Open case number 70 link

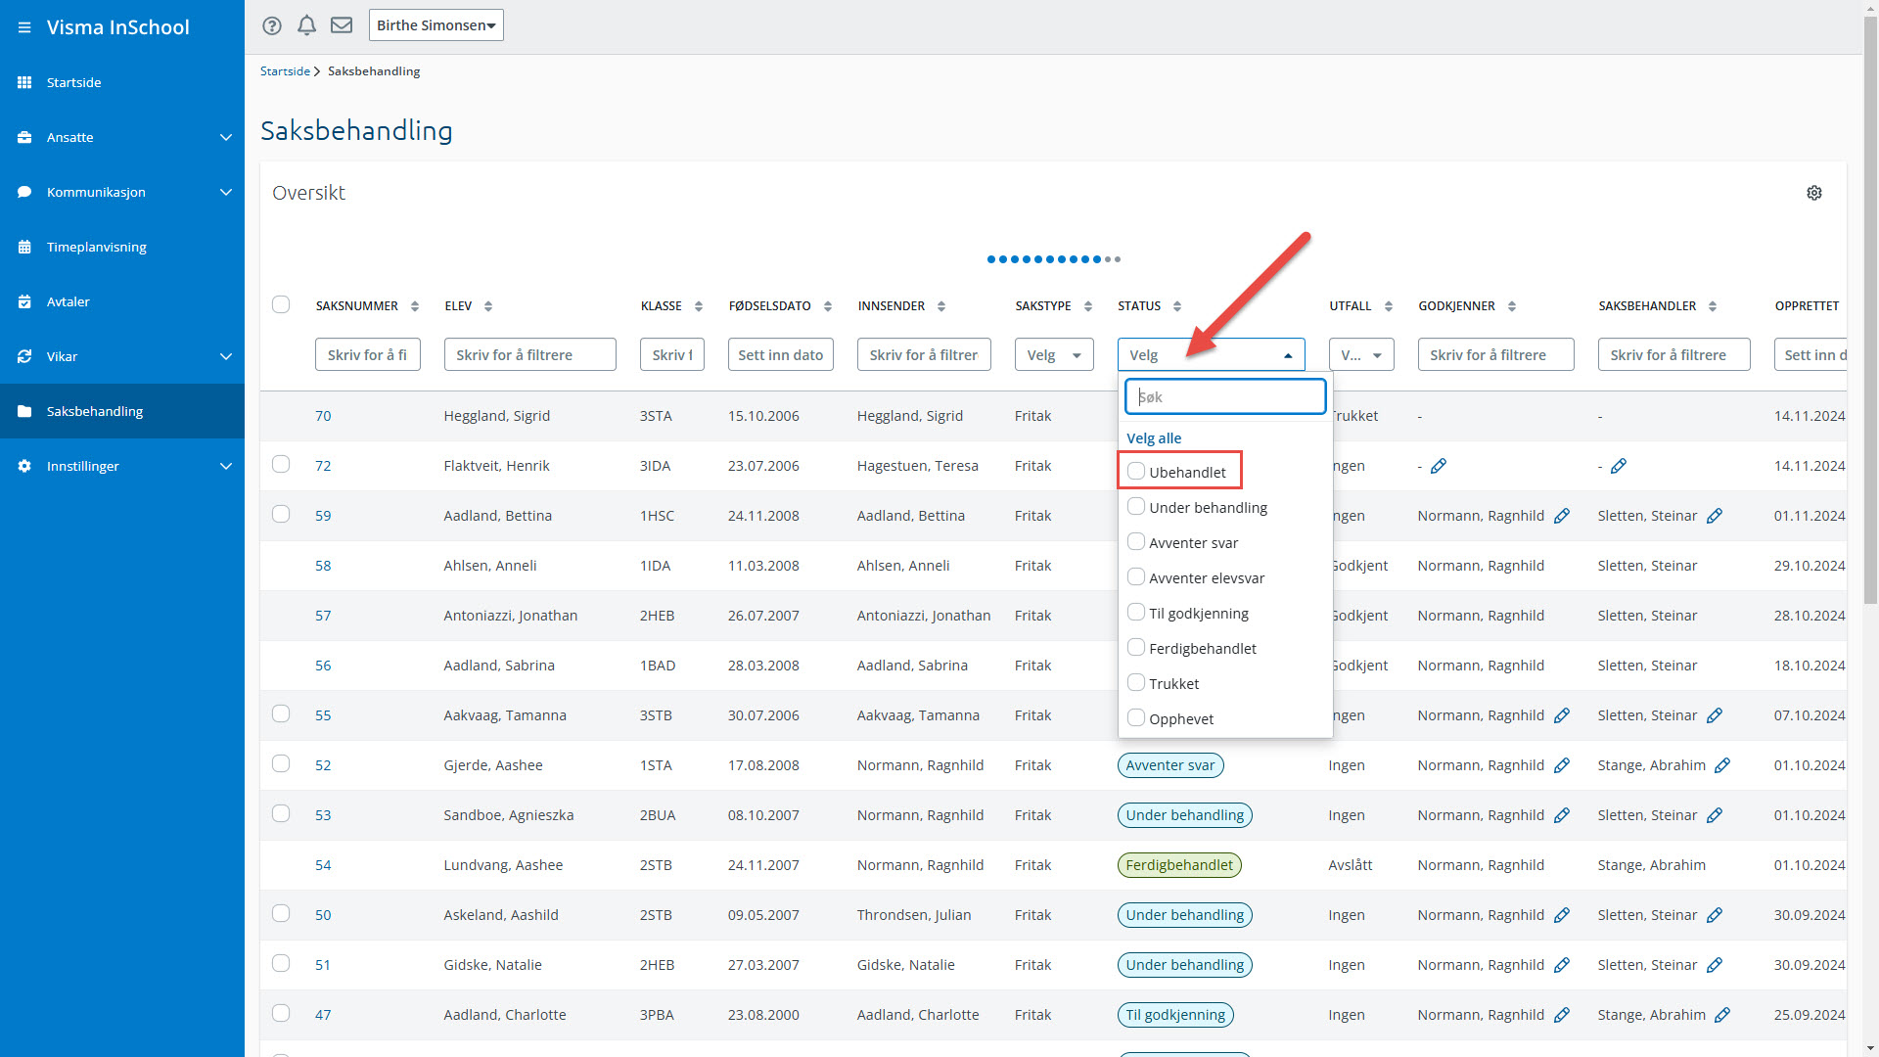[323, 416]
